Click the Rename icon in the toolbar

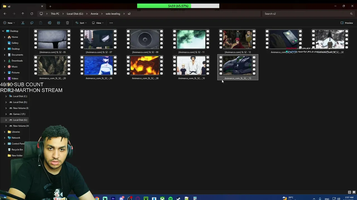tap(50, 23)
